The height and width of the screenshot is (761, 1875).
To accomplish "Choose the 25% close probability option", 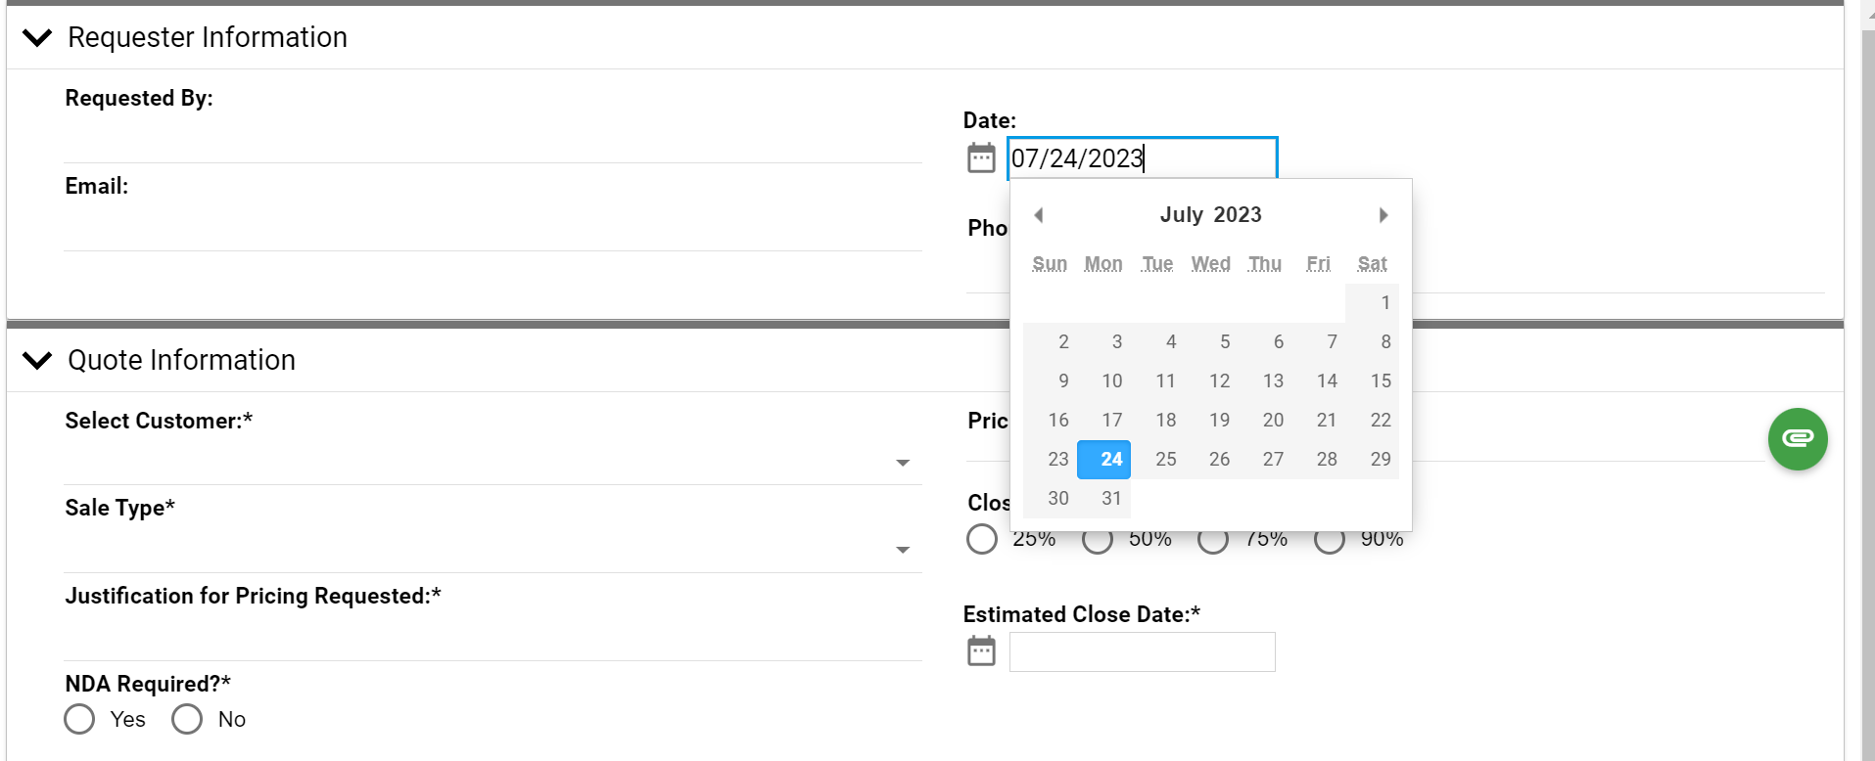I will [x=982, y=539].
